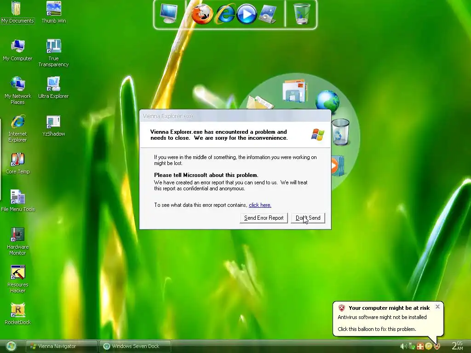
Task: Select the My Documents desktop icon
Action: 17,12
